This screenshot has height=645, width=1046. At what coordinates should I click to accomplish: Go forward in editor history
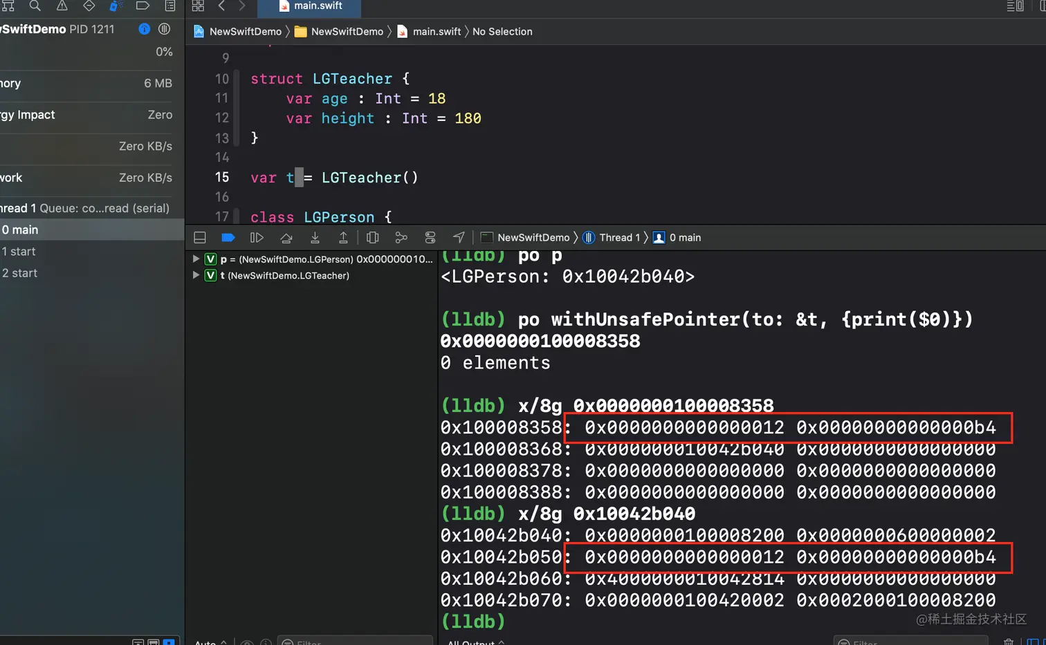tap(241, 6)
